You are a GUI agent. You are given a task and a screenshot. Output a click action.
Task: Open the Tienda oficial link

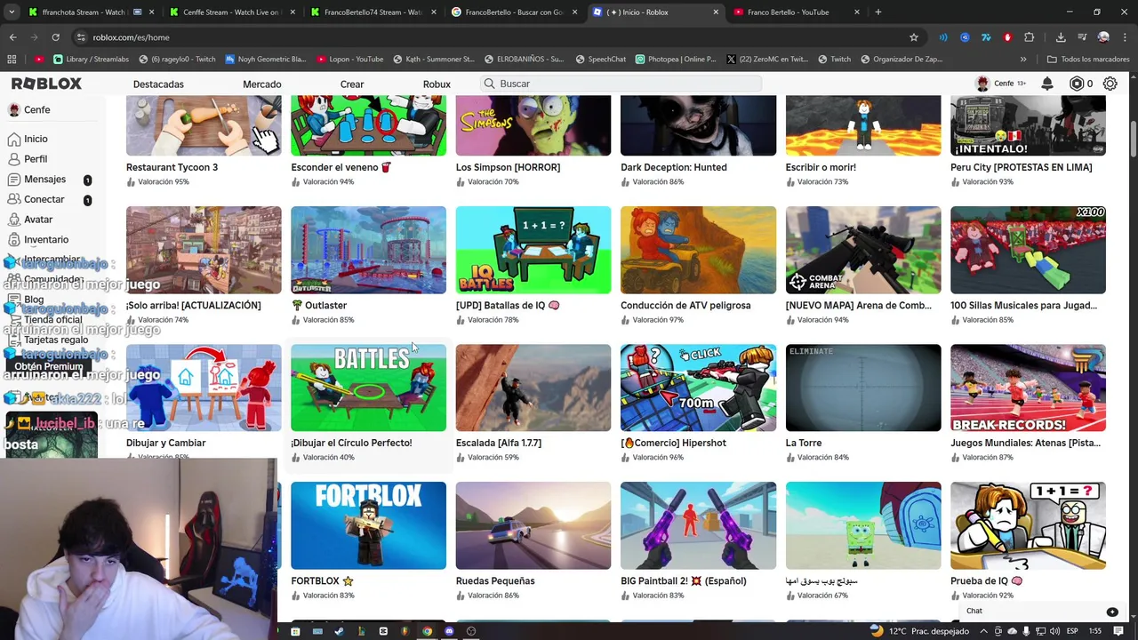52,319
